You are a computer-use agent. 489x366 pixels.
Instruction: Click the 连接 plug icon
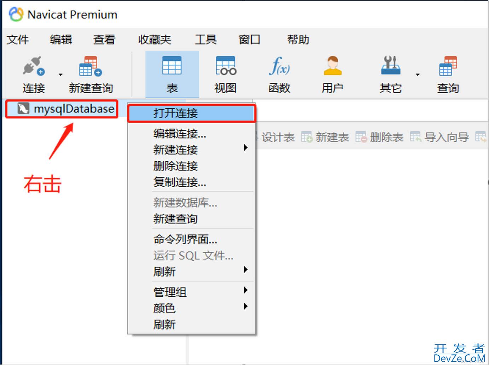click(34, 66)
